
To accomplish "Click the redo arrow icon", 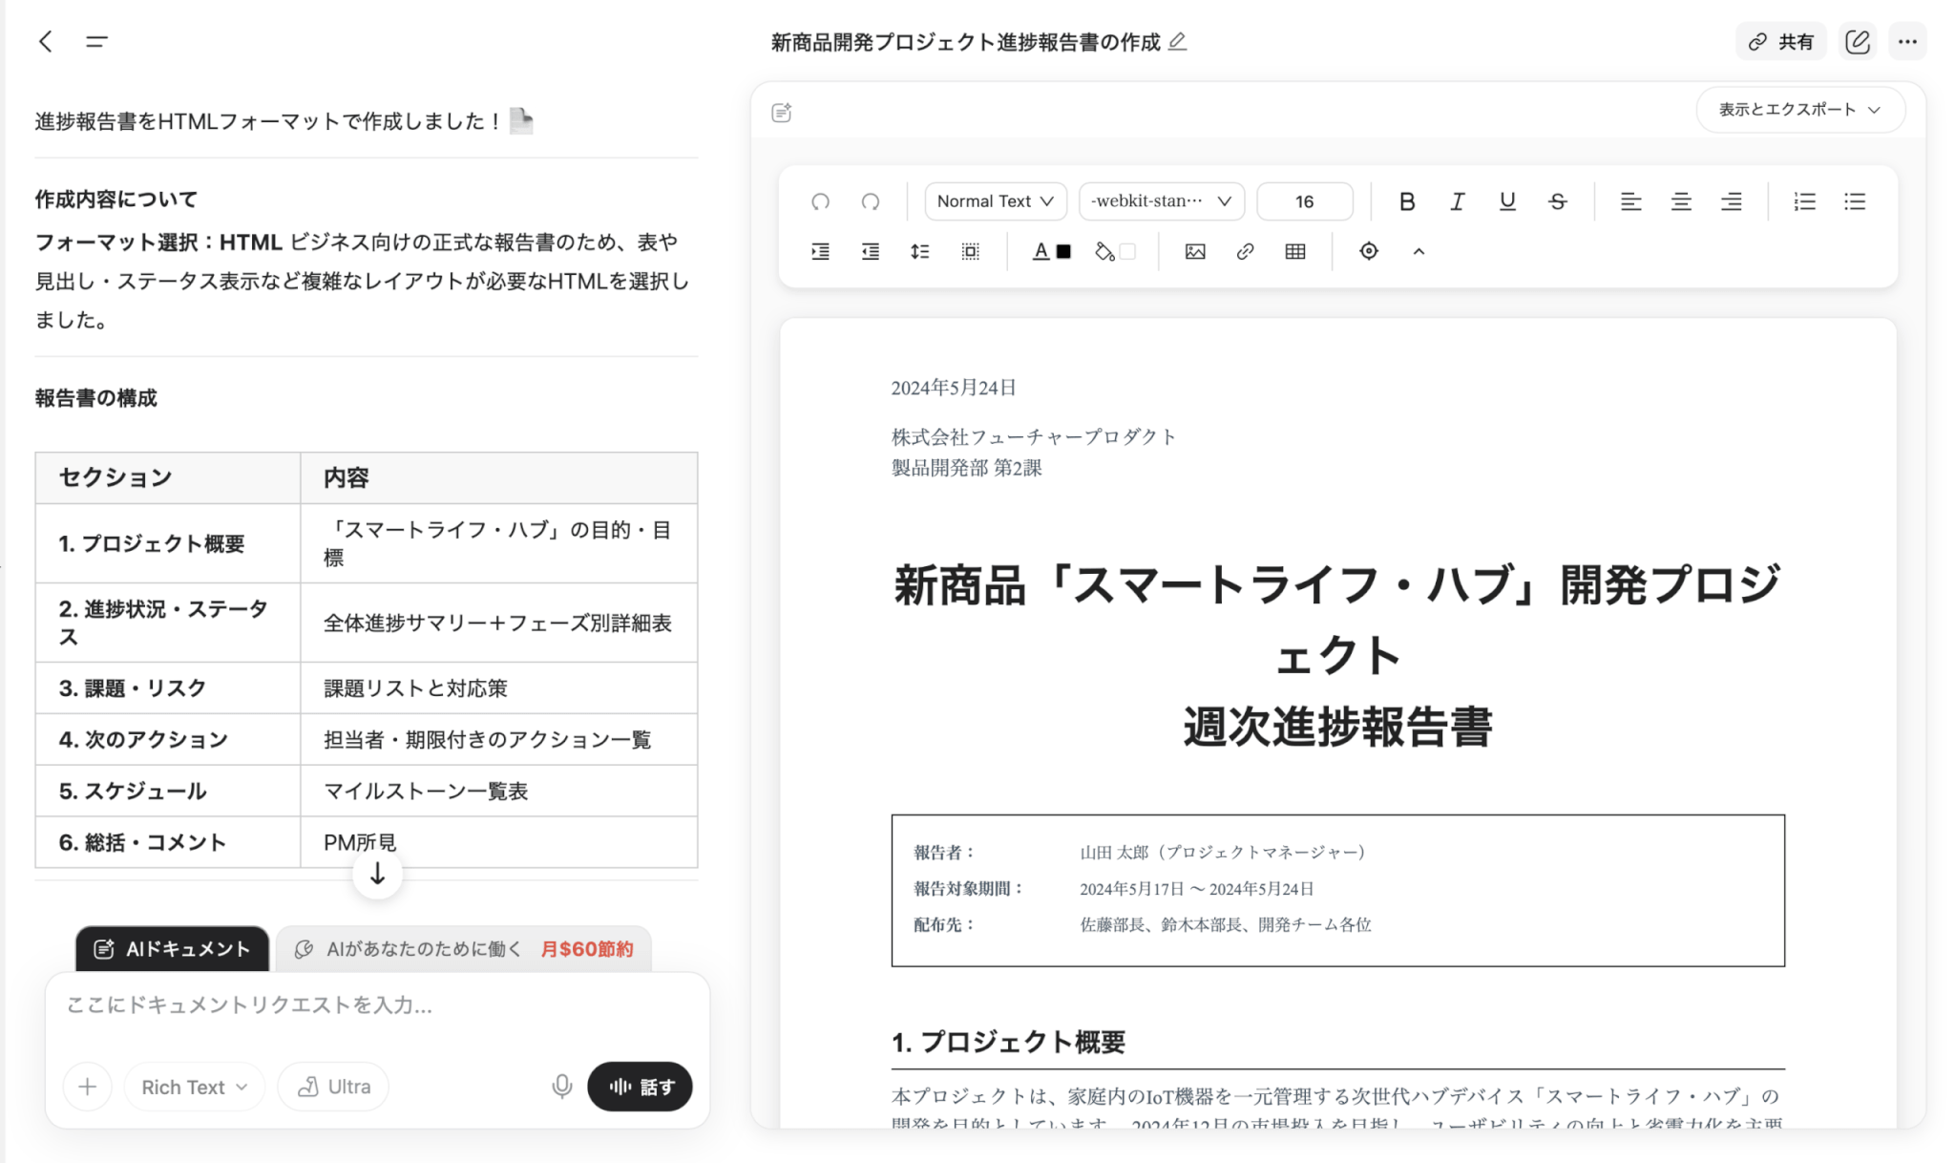I will click(x=870, y=201).
